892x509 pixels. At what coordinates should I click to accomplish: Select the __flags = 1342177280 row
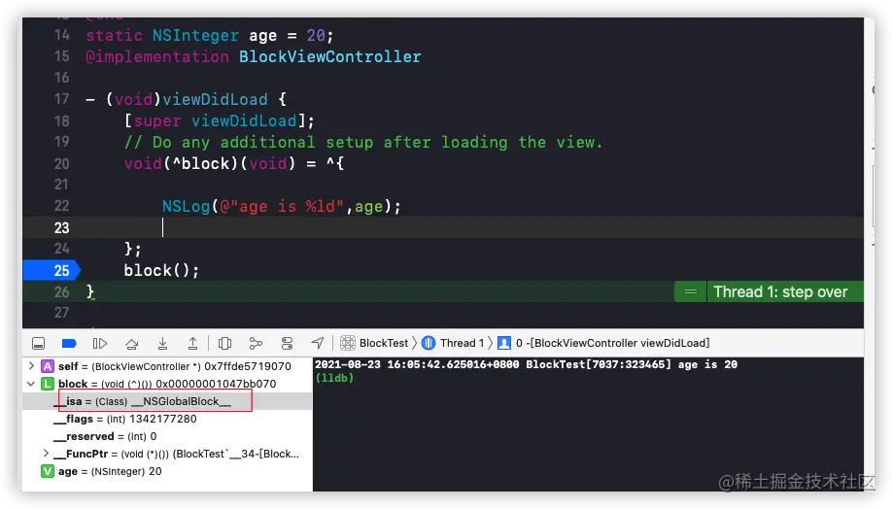tap(167, 419)
